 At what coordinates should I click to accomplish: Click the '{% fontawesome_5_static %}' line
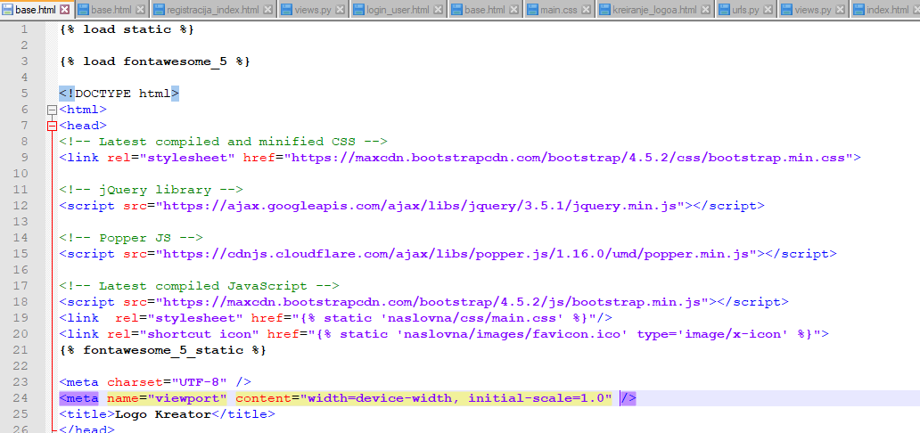point(162,350)
